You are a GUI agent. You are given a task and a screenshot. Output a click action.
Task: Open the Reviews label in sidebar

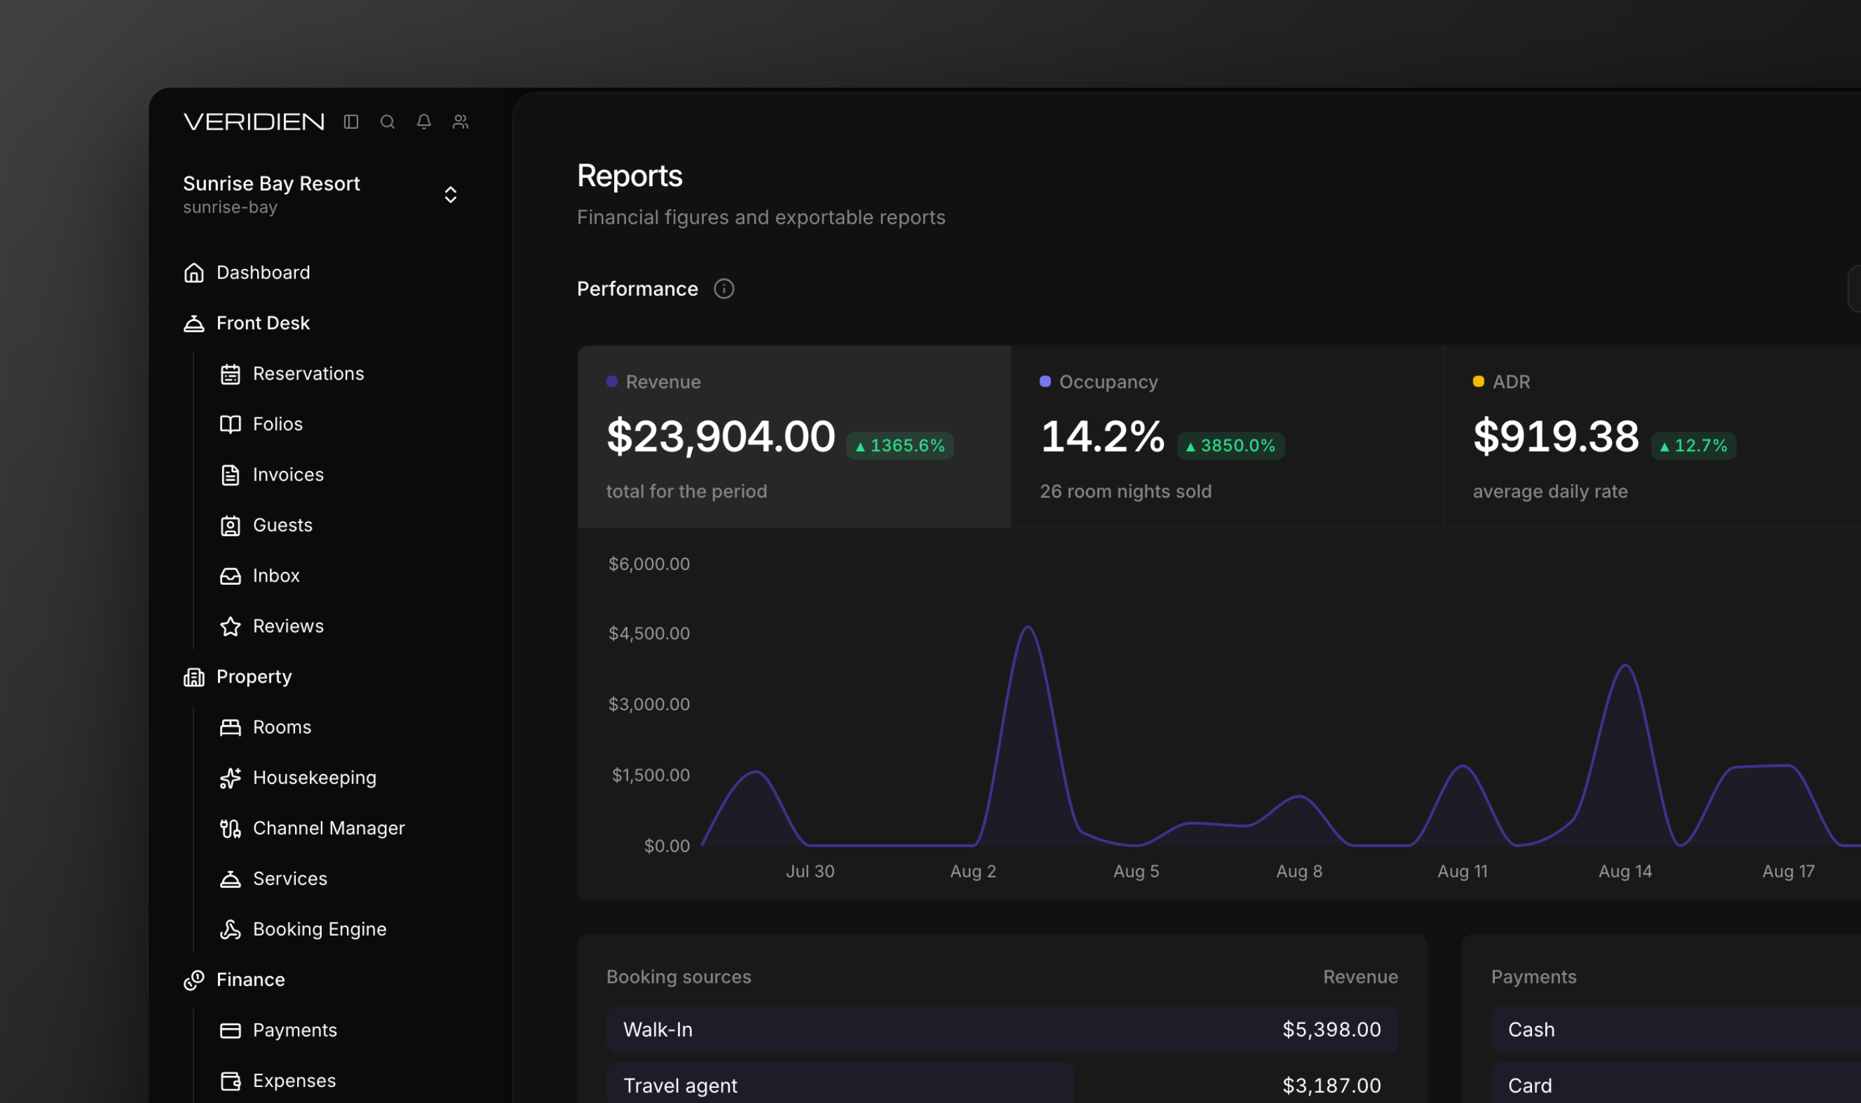(288, 627)
